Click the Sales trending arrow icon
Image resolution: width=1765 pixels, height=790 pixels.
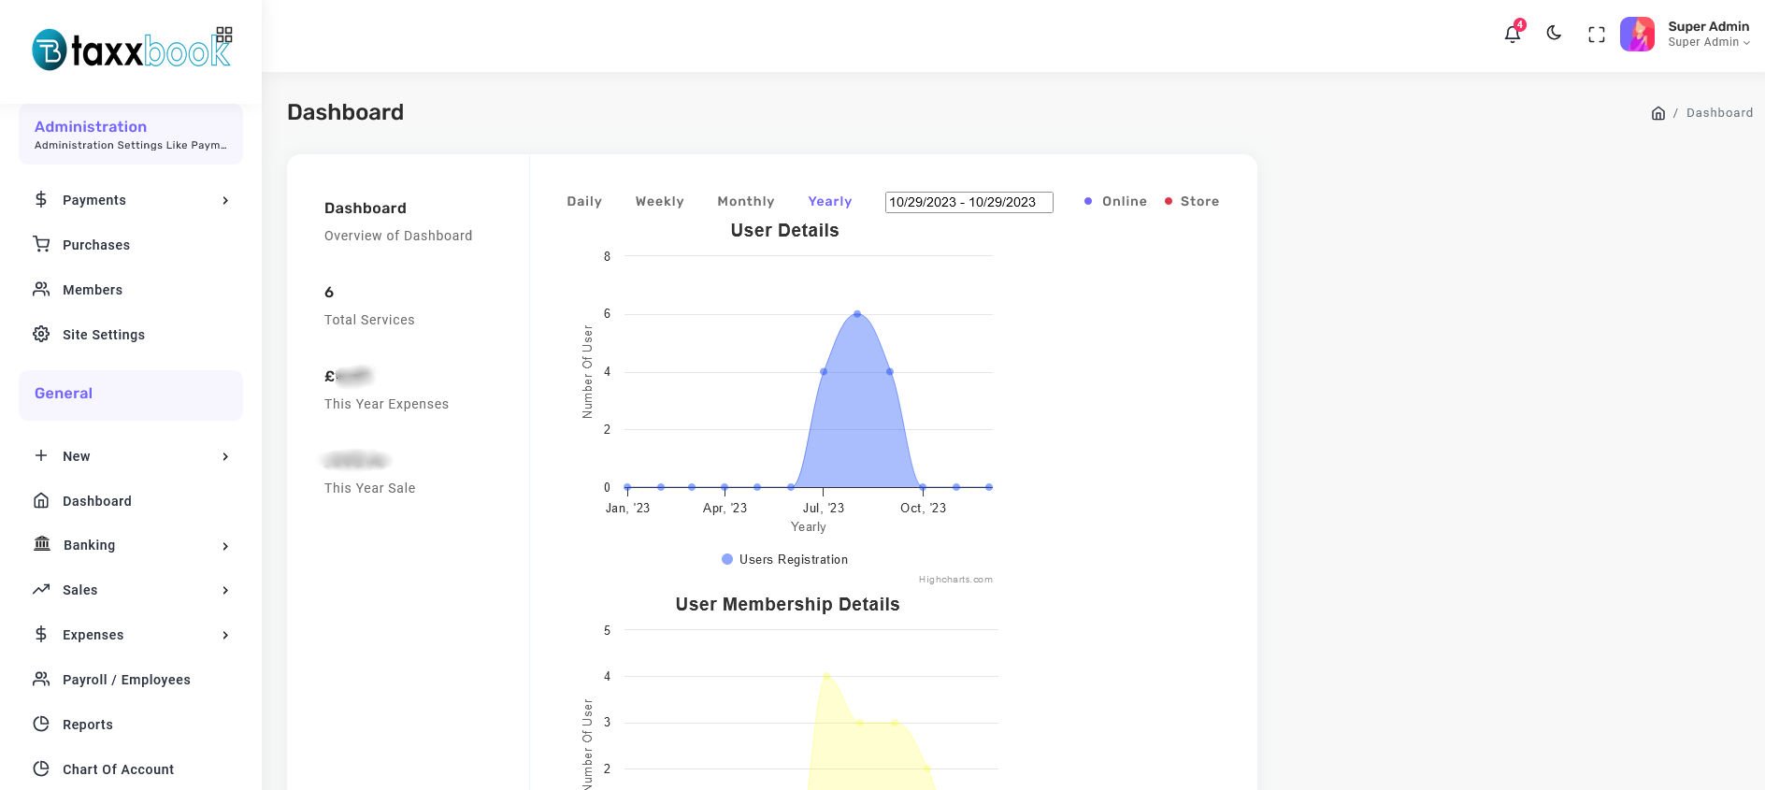(41, 589)
